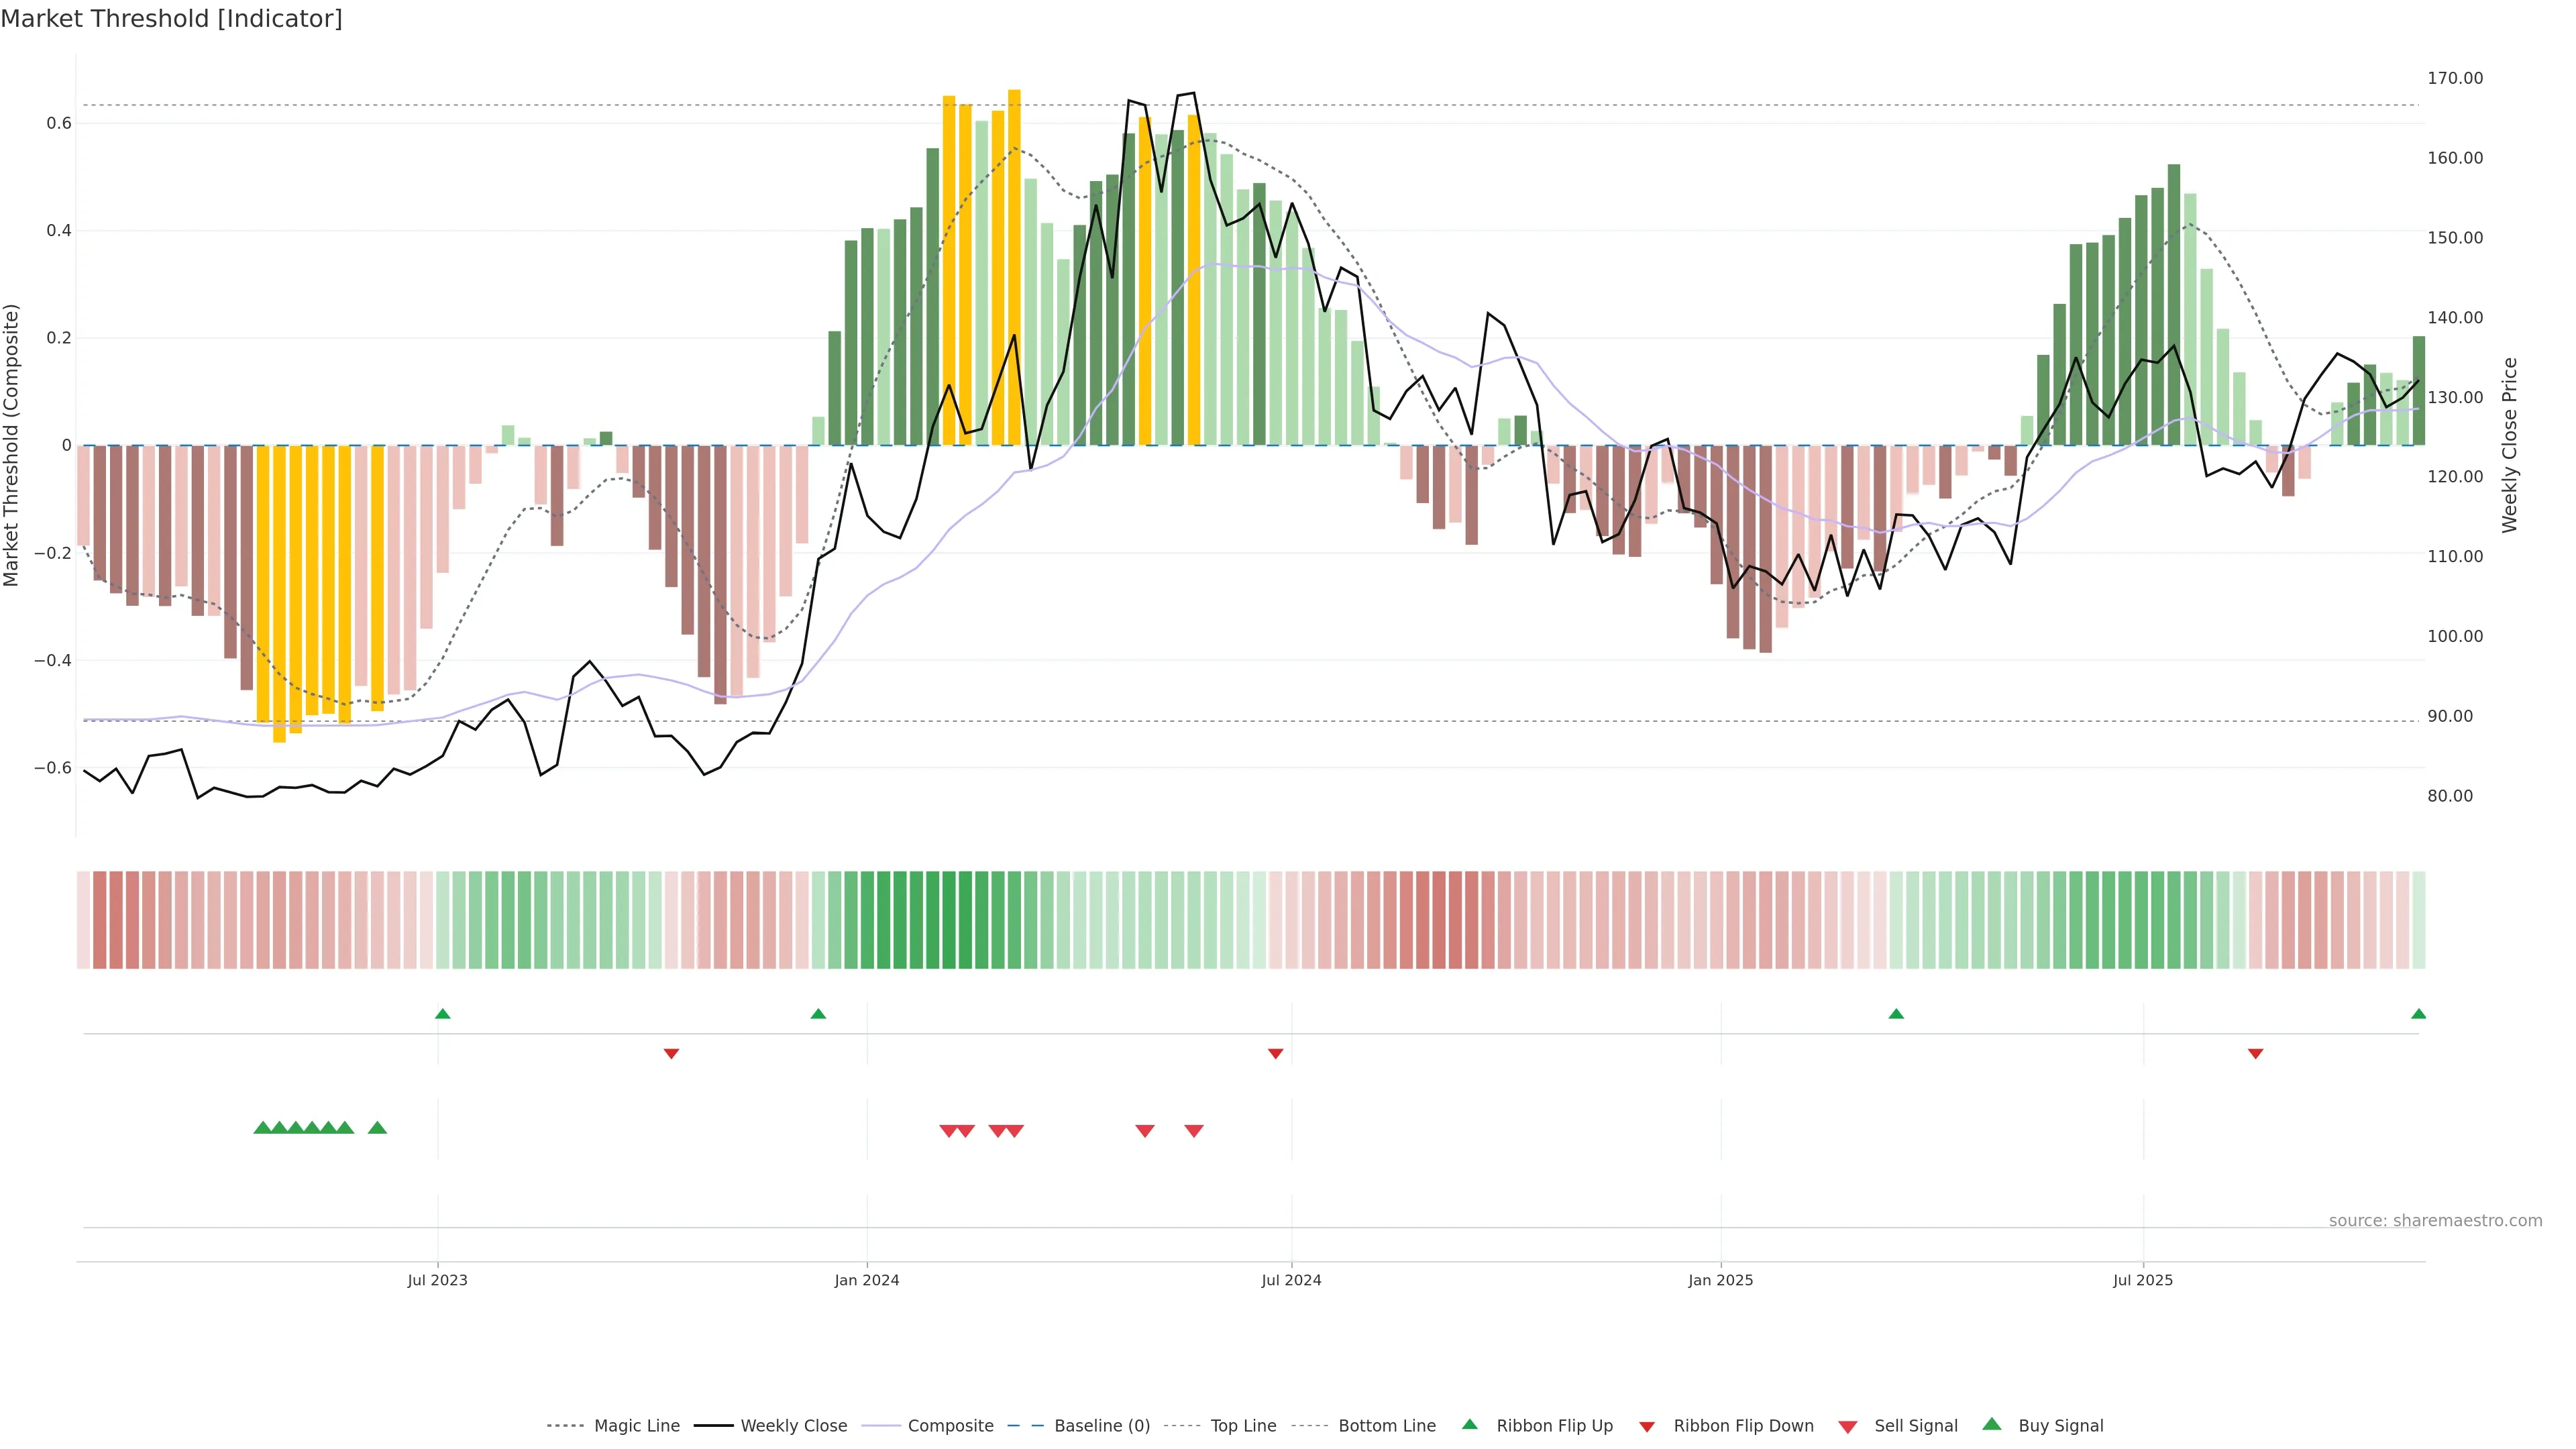Click the source: sharemaestro.com text

pyautogui.click(x=2435, y=1221)
